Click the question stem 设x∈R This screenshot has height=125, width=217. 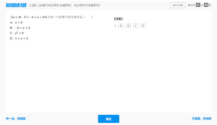(x=16, y=17)
